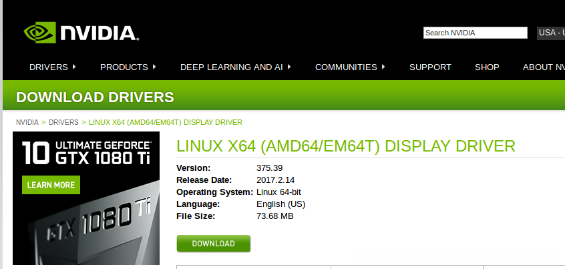Go to the SUPPORT page

point(430,67)
